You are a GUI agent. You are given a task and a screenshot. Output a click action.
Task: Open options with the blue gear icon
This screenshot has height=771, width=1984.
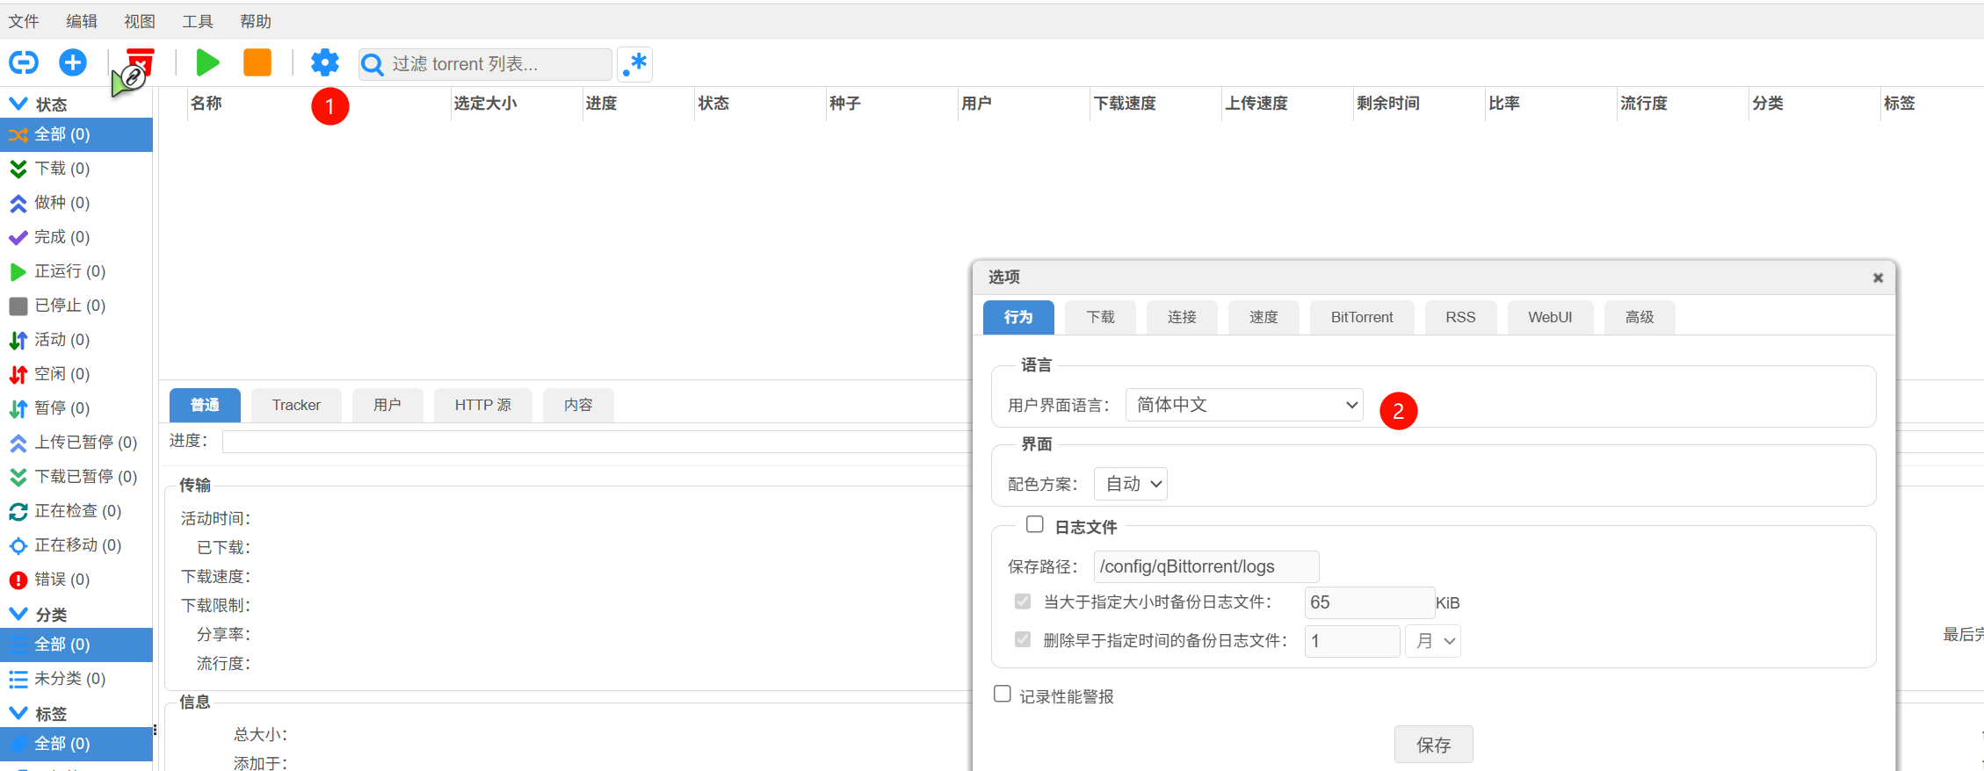pyautogui.click(x=325, y=62)
